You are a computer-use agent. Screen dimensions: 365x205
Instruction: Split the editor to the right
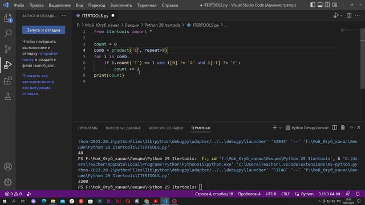pos(349,15)
